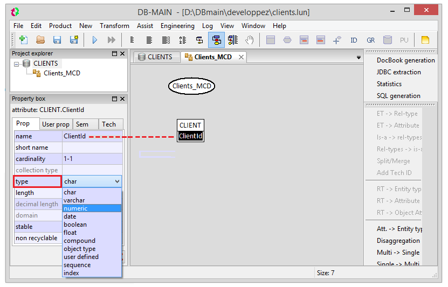Choose compound from the type list

pyautogui.click(x=92, y=241)
